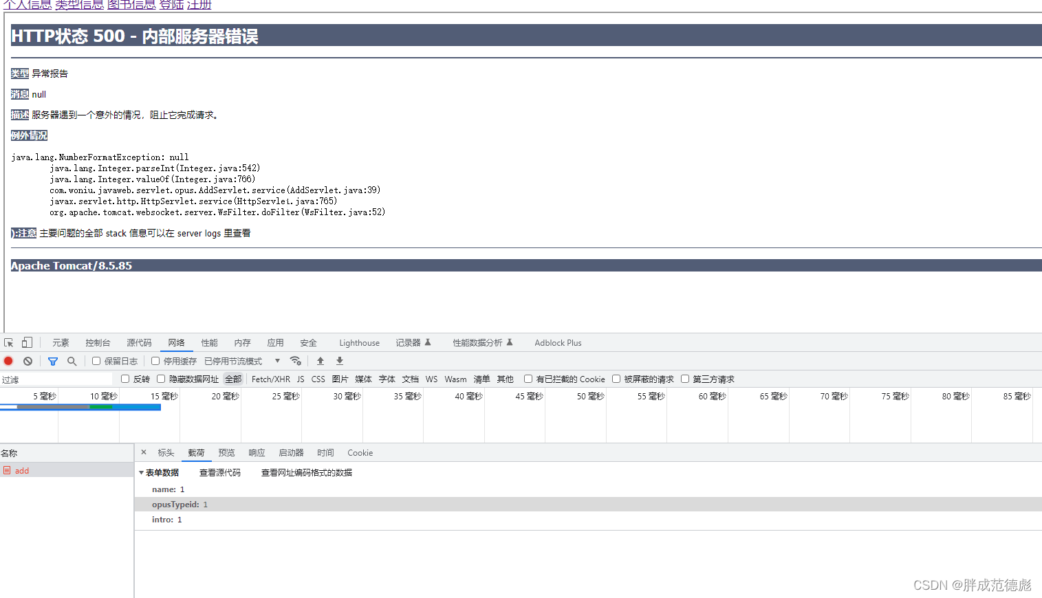Image resolution: width=1042 pixels, height=598 pixels.
Task: Collapse the form data section triangle
Action: (x=141, y=473)
